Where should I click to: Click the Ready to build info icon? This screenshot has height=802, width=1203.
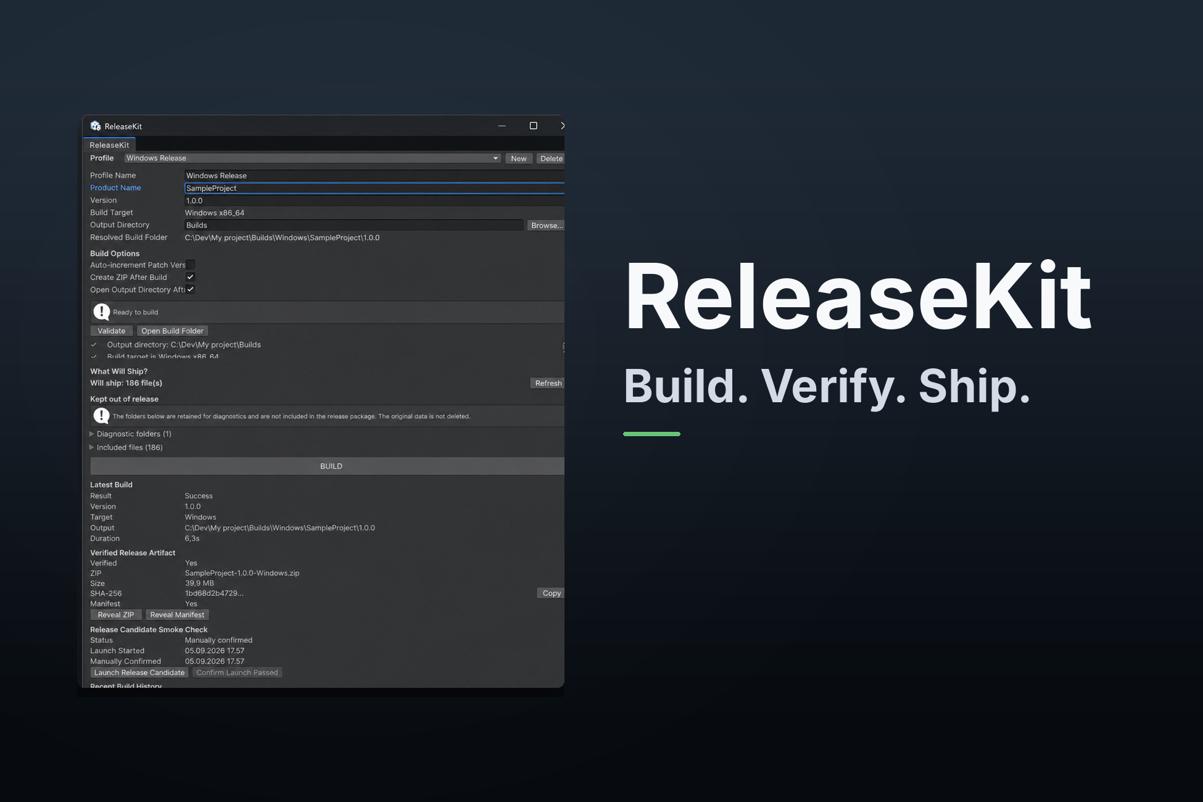coord(101,312)
